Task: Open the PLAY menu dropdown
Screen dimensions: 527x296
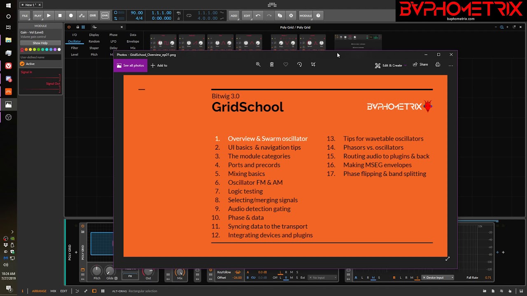Action: click(38, 16)
